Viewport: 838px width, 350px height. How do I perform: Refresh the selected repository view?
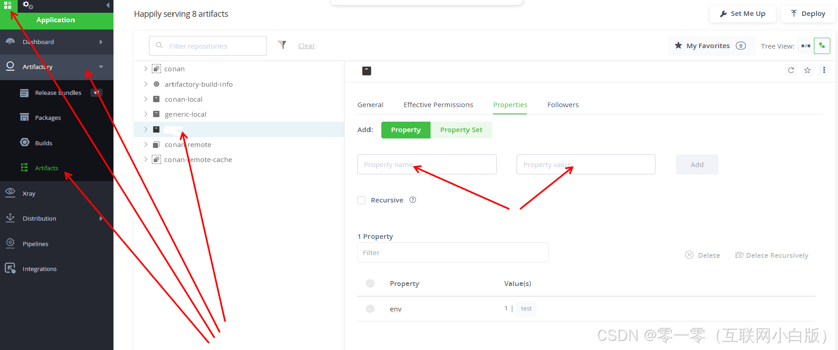(x=791, y=70)
